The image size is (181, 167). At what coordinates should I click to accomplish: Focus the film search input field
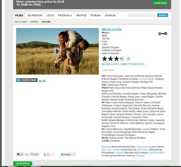[141, 15]
